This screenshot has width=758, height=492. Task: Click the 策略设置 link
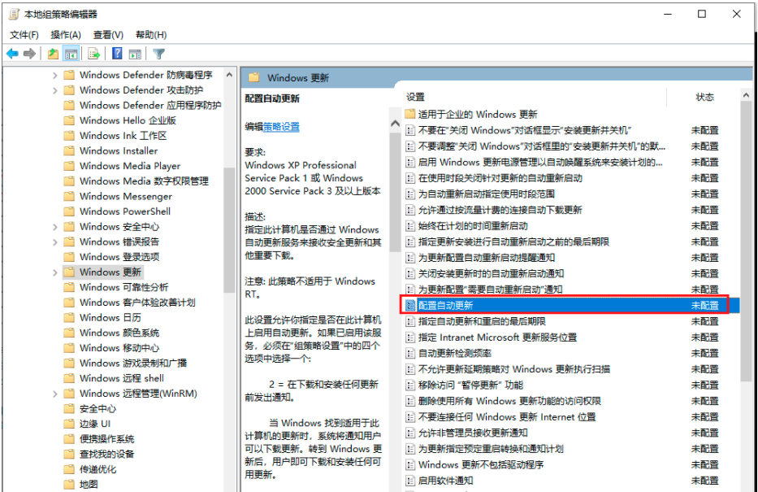[281, 127]
